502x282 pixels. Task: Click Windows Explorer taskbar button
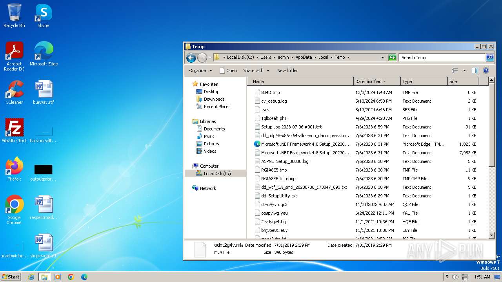click(44, 277)
